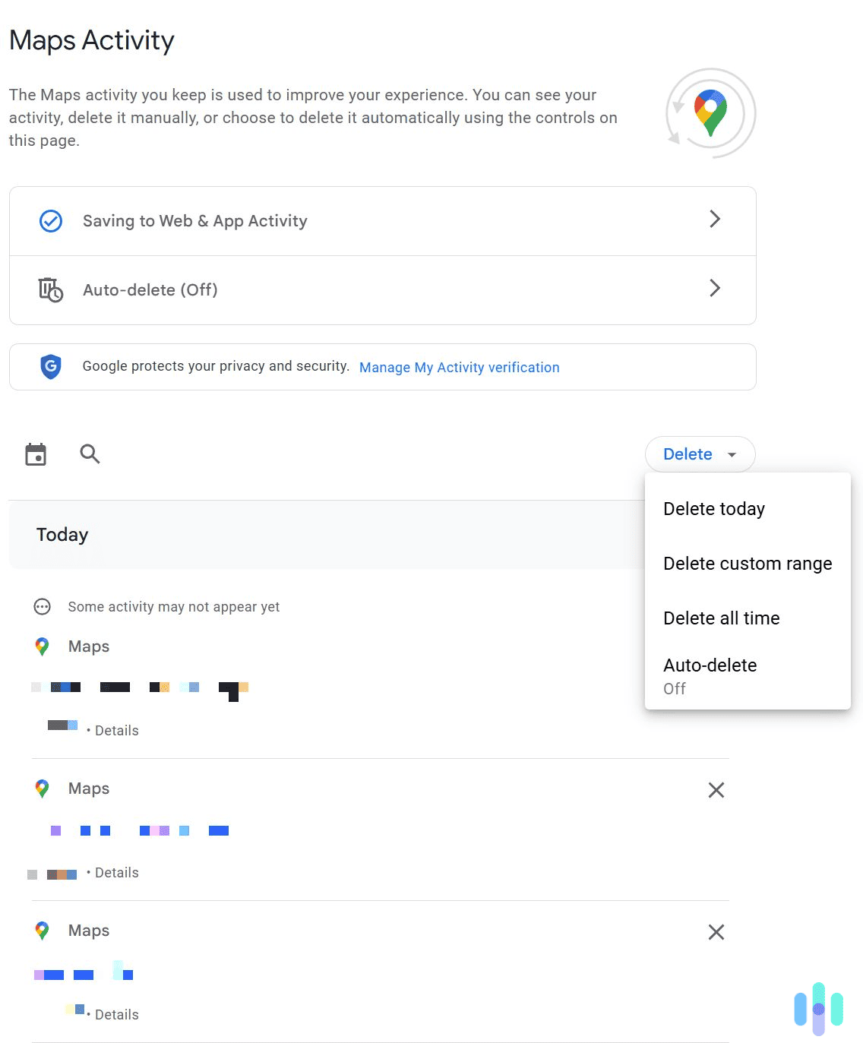Open the activity search
The image size is (863, 1043).
tap(89, 454)
